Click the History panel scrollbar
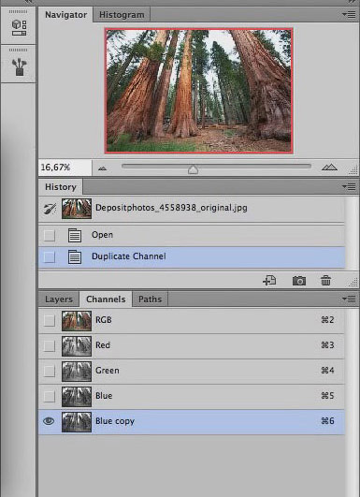360x497 pixels. (x=352, y=233)
